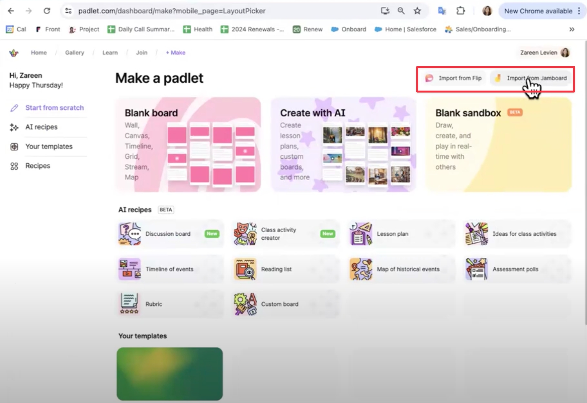This screenshot has height=403, width=587.
Task: Open Google Translate in the address bar
Action: click(x=442, y=11)
